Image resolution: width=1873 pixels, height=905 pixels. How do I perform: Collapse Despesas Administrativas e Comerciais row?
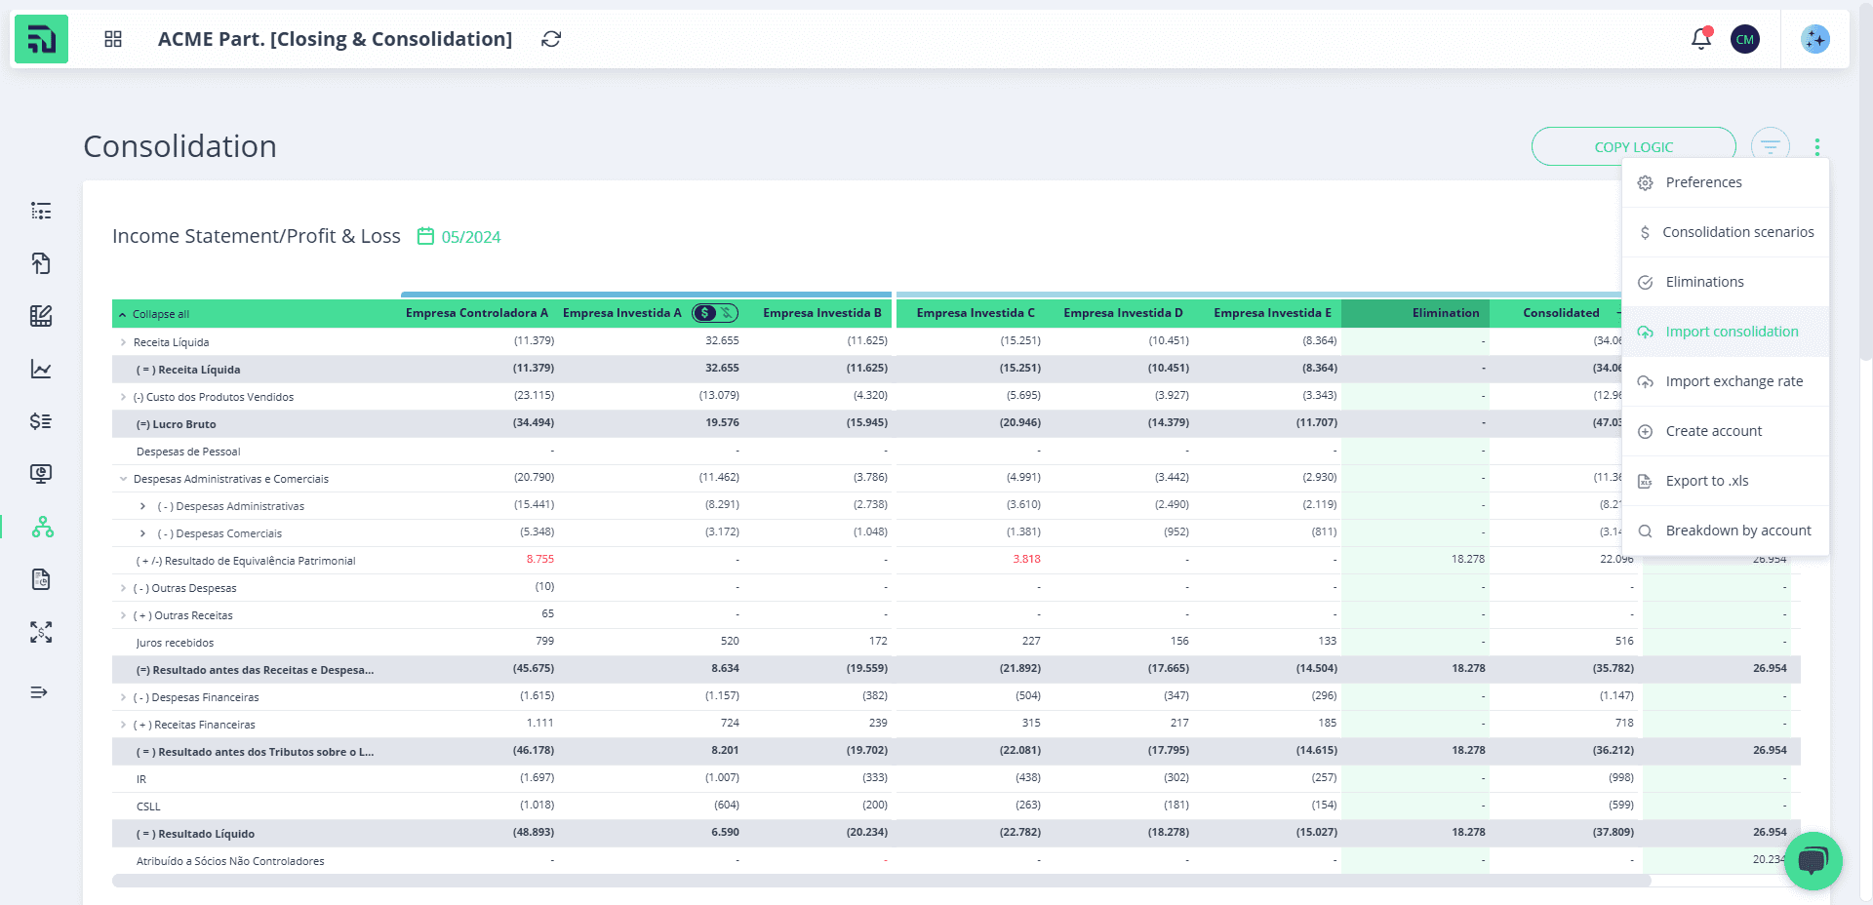tap(123, 479)
